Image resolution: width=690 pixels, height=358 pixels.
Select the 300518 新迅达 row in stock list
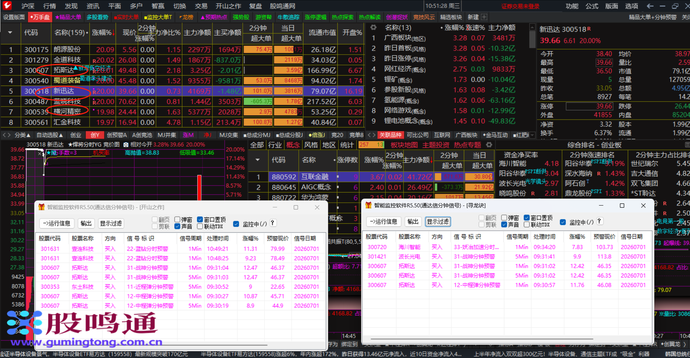click(x=182, y=91)
